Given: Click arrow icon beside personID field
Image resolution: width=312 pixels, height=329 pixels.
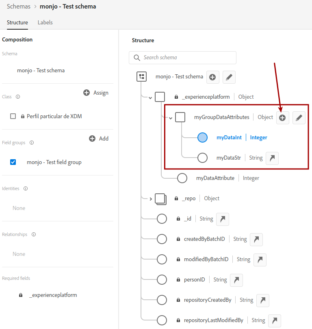Looking at the screenshot, I should (x=236, y=280).
